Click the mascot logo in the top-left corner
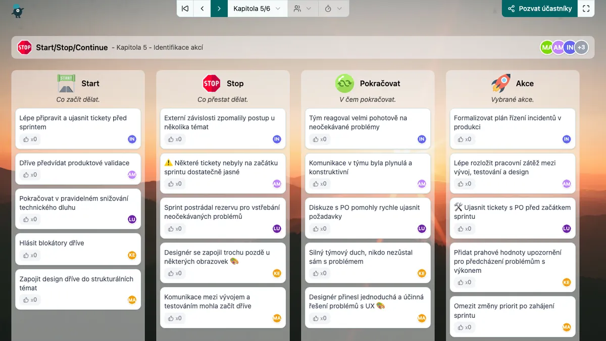 point(18,10)
